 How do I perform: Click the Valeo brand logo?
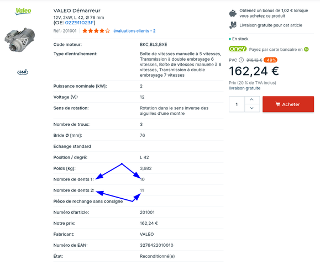23,11
